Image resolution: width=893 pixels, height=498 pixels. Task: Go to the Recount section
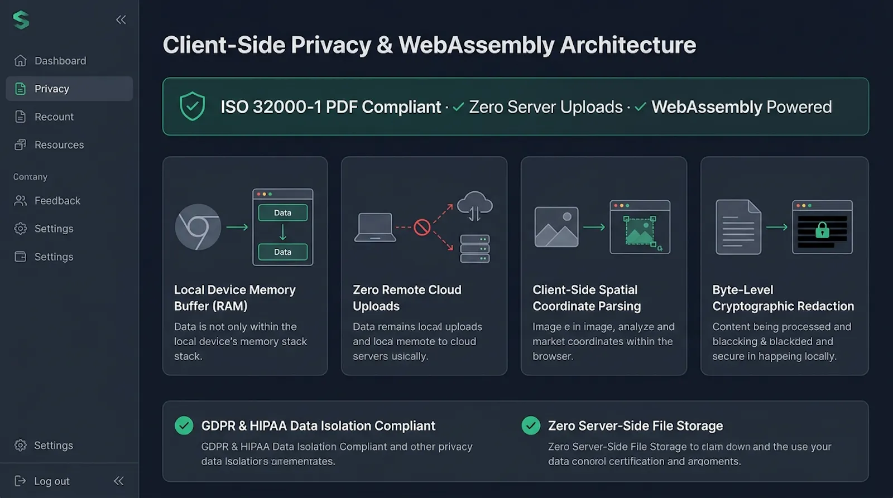click(x=69, y=117)
